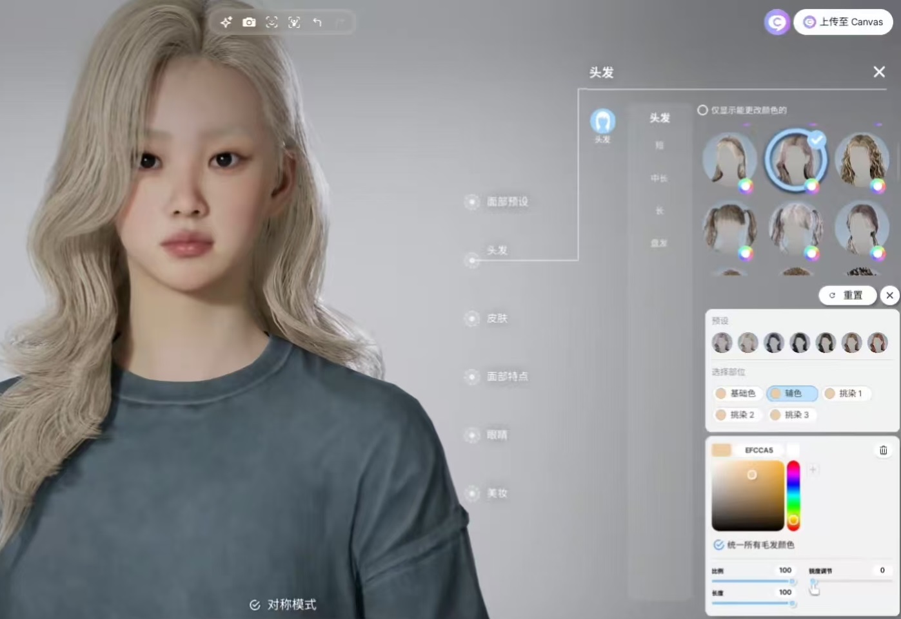
Task: Expand the 面部预设 section node
Action: coord(472,202)
